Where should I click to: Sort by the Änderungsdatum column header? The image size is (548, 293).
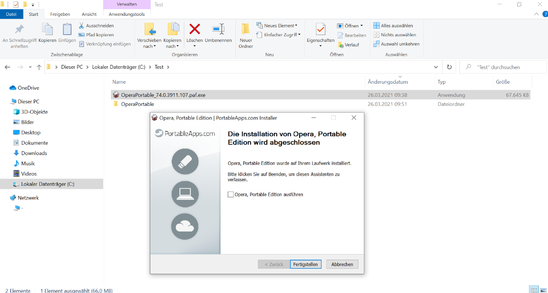click(387, 82)
